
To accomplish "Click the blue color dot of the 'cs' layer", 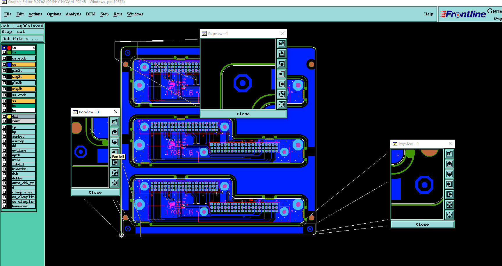I will (x=9, y=64).
